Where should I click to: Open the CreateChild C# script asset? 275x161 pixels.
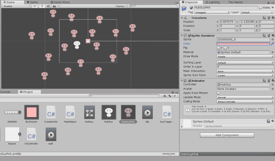coord(51,113)
